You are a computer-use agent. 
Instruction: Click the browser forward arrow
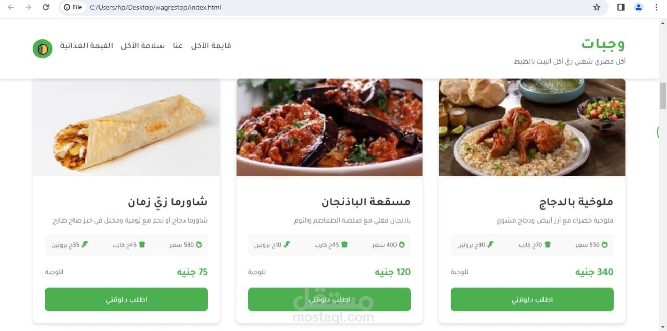click(x=28, y=7)
